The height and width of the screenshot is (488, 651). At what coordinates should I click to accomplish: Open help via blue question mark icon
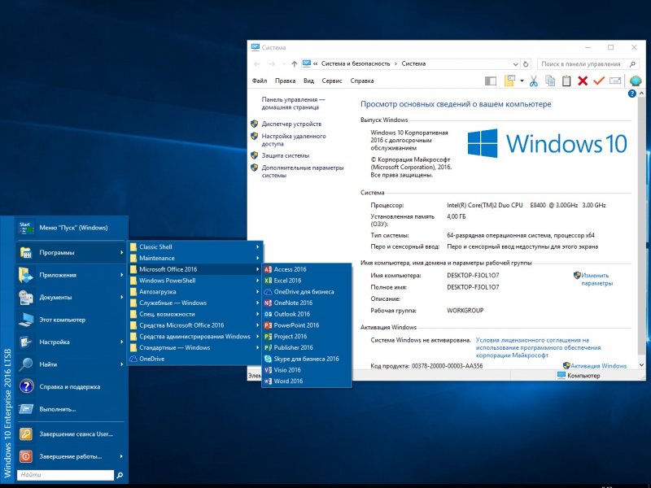(632, 94)
